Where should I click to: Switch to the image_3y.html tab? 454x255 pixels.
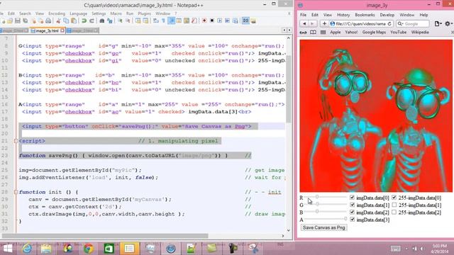(48, 30)
